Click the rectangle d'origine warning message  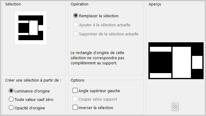97,58
